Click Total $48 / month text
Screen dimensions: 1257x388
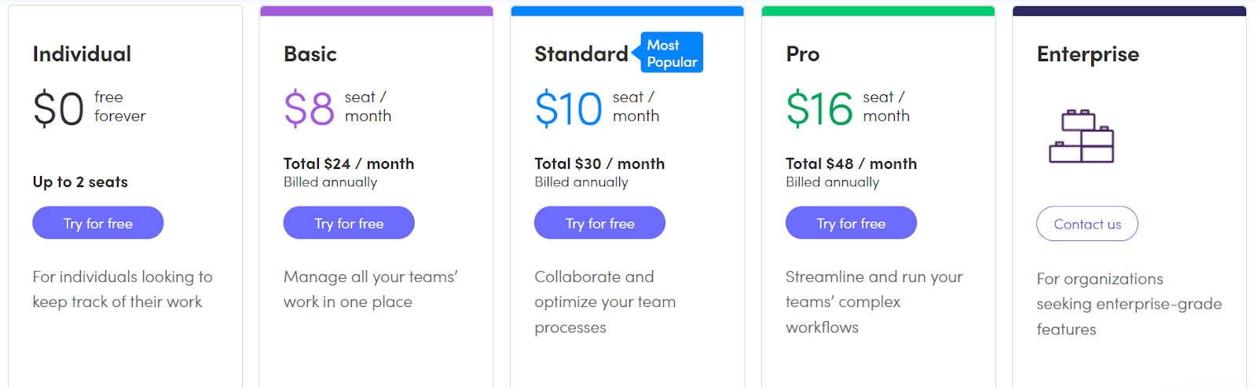[851, 163]
